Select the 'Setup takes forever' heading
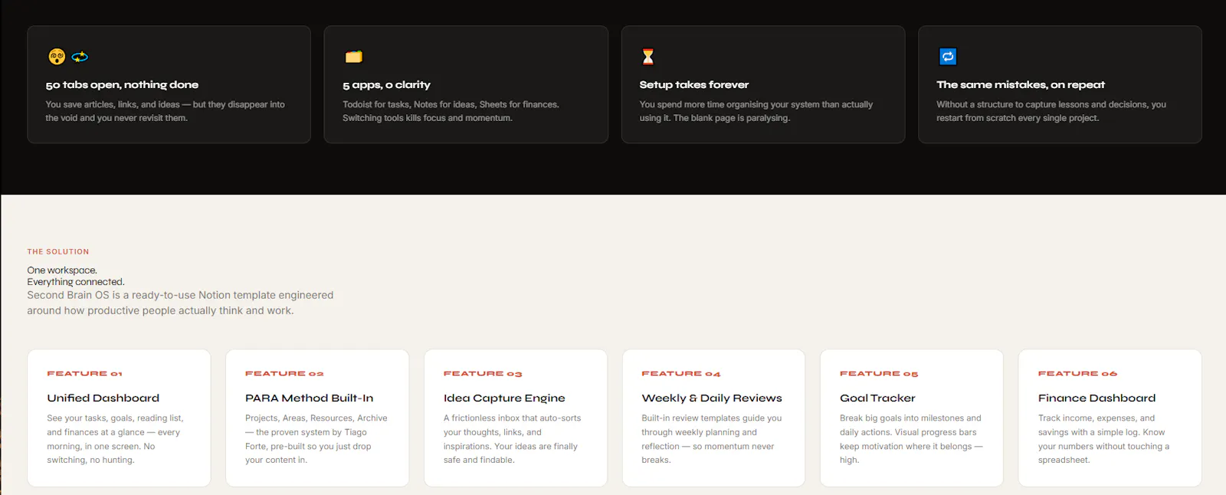Viewport: 1226px width, 495px height. tap(694, 85)
